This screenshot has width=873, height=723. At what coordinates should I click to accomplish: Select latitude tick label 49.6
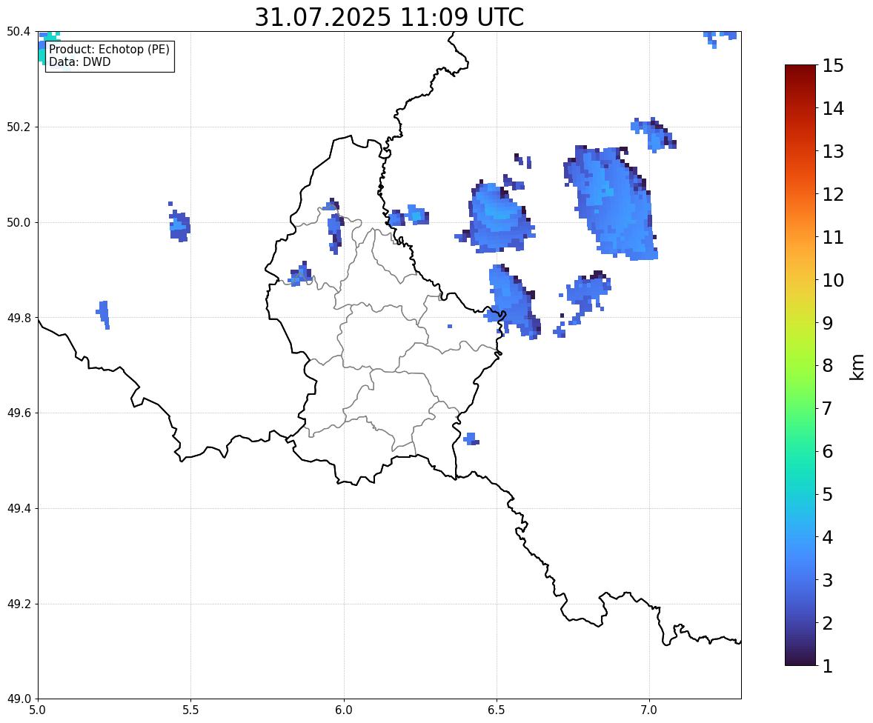coord(19,413)
